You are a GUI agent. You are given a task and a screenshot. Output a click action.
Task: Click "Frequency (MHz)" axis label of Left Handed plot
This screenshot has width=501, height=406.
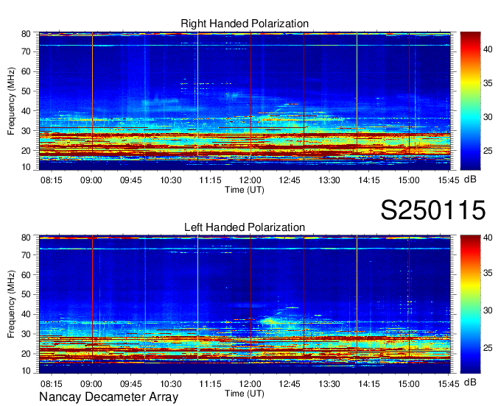[11, 304]
